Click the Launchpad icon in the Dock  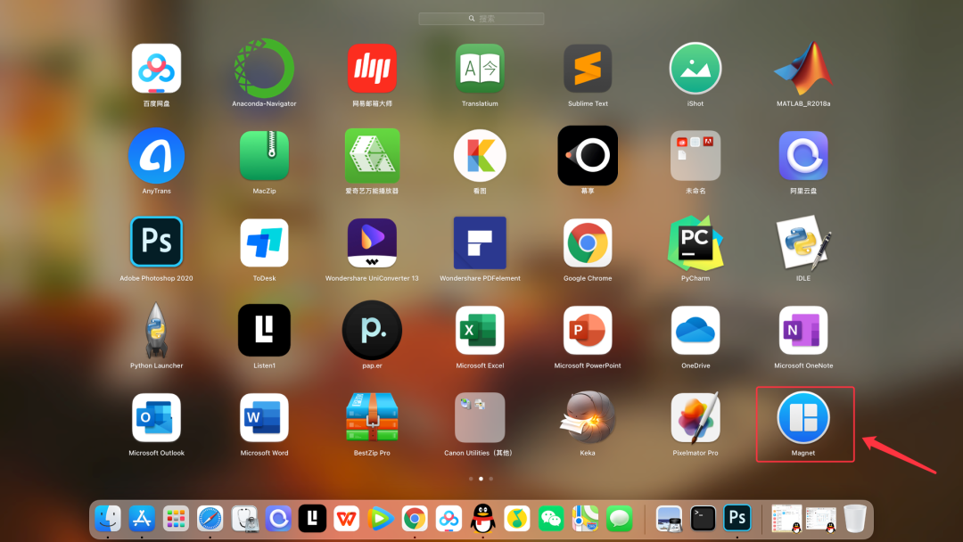click(176, 519)
